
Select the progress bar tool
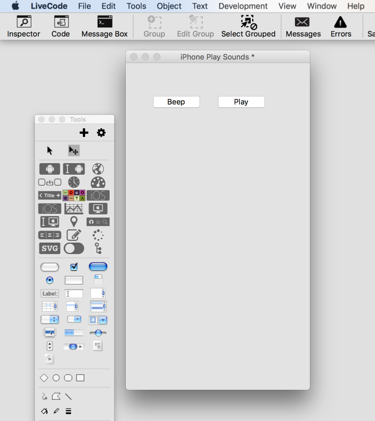click(x=74, y=333)
